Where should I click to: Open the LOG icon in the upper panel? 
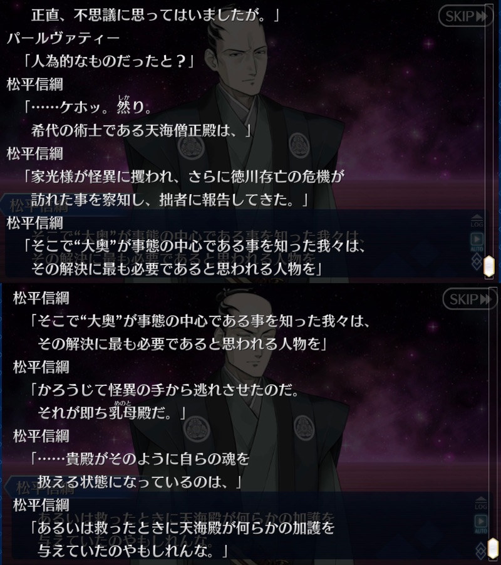477,221
